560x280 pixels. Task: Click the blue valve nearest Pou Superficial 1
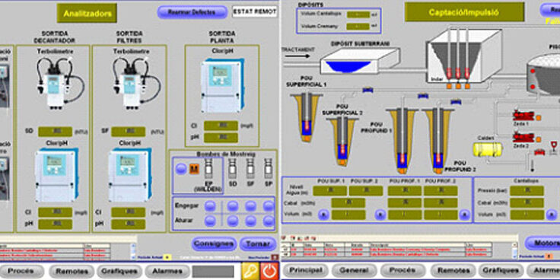(367, 90)
